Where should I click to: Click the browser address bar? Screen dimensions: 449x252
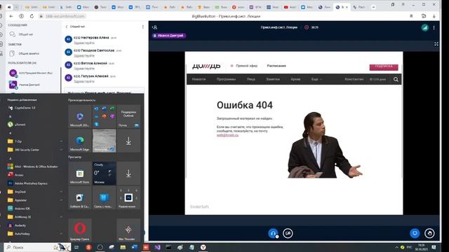coord(65,16)
